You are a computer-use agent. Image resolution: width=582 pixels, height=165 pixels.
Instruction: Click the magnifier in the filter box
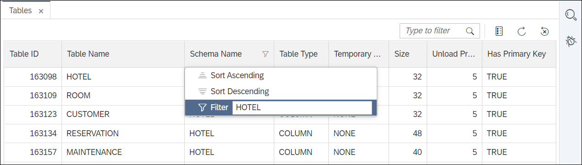[x=470, y=31]
